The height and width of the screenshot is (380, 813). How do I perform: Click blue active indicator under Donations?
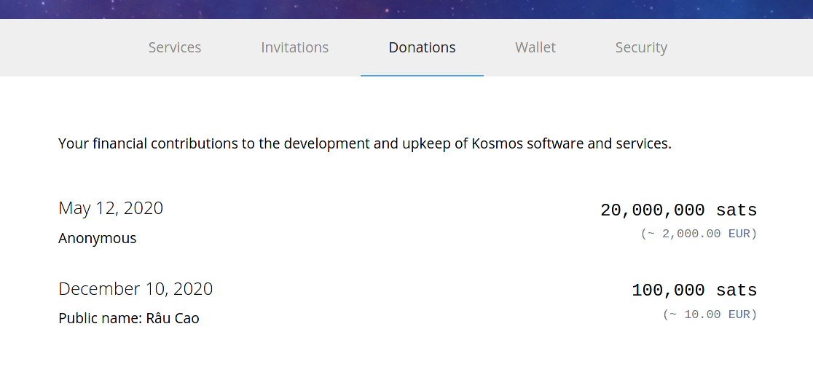click(422, 75)
